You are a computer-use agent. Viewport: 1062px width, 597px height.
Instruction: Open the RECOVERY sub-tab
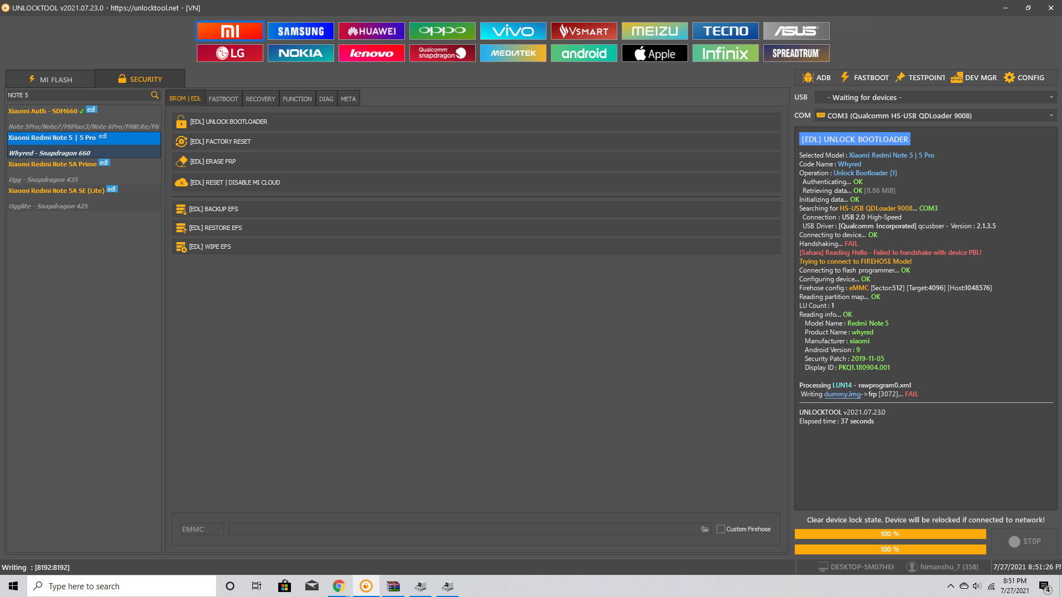coord(261,99)
